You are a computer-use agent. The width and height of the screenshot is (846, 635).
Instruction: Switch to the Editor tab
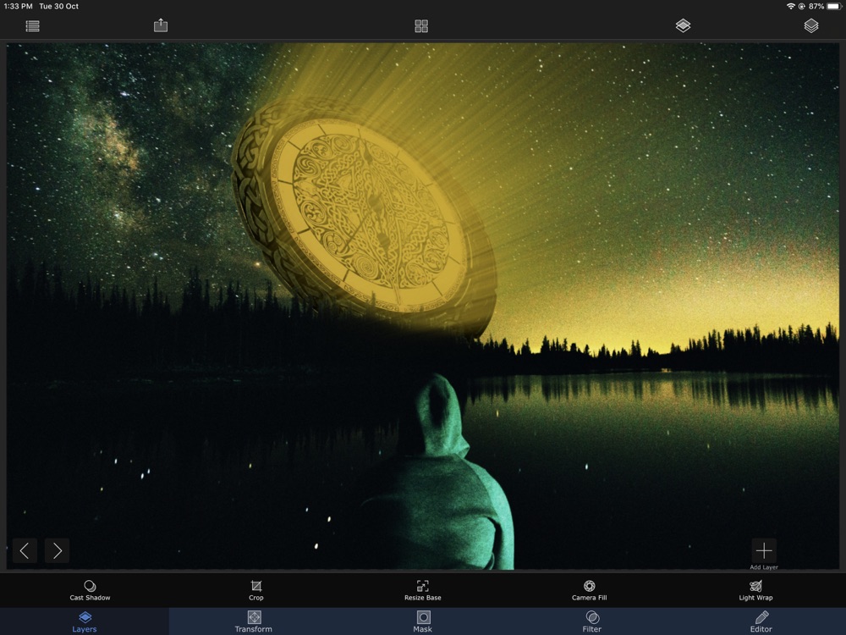click(761, 621)
